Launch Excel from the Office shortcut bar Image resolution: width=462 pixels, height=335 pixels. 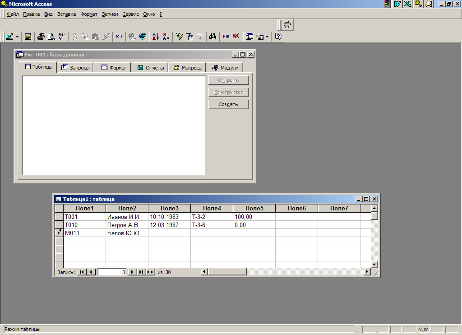pos(408,4)
